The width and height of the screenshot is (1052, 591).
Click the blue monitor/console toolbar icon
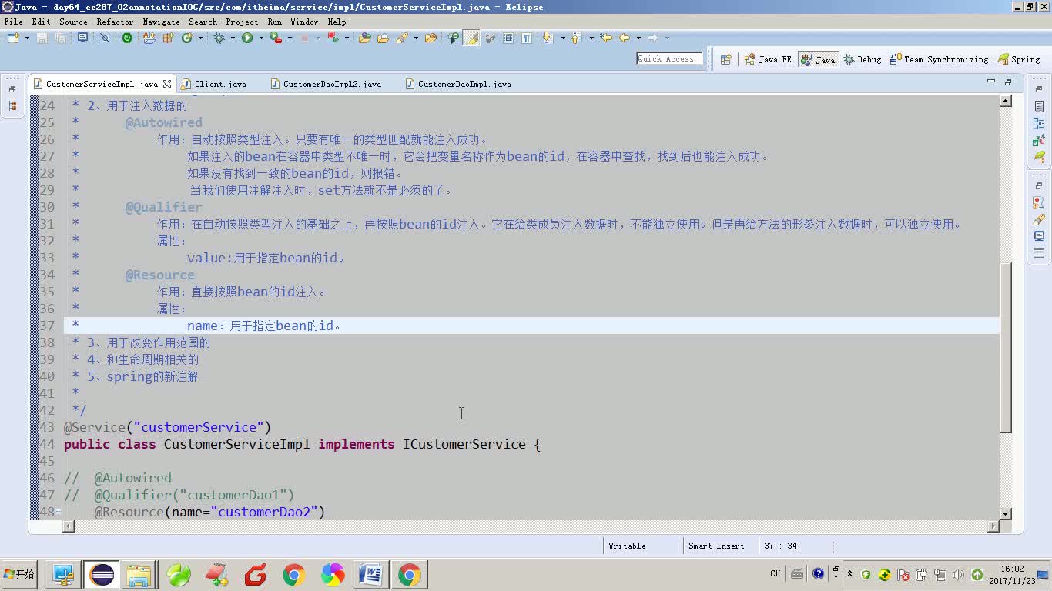click(82, 38)
